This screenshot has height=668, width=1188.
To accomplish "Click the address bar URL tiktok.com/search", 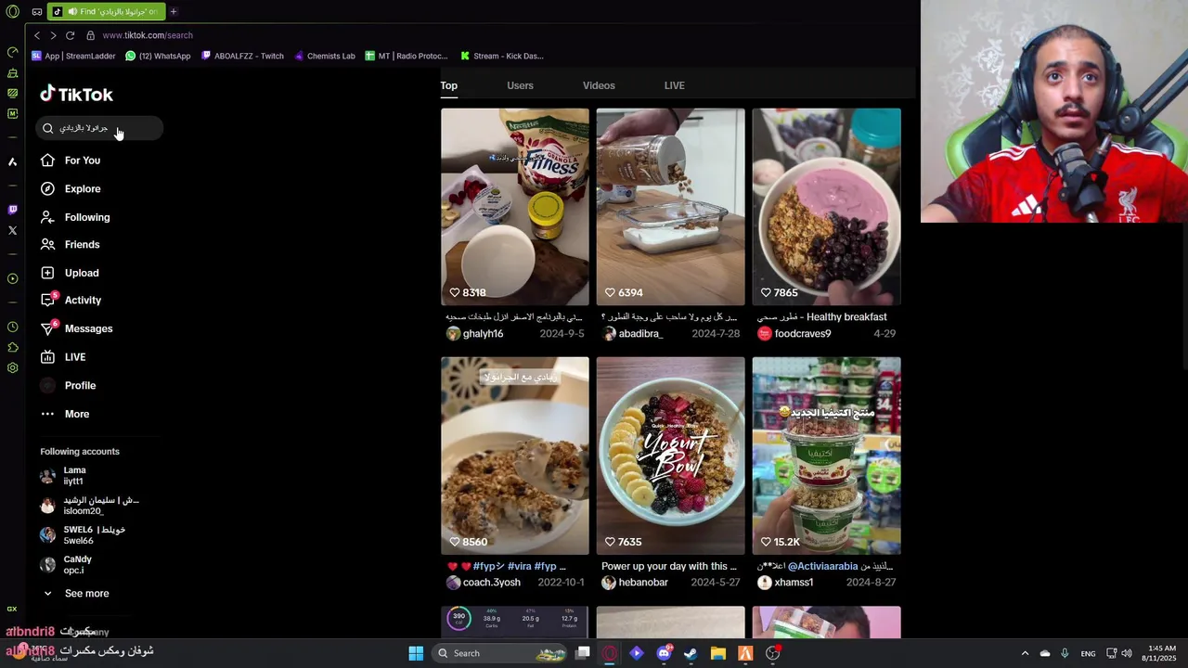I will pyautogui.click(x=148, y=35).
